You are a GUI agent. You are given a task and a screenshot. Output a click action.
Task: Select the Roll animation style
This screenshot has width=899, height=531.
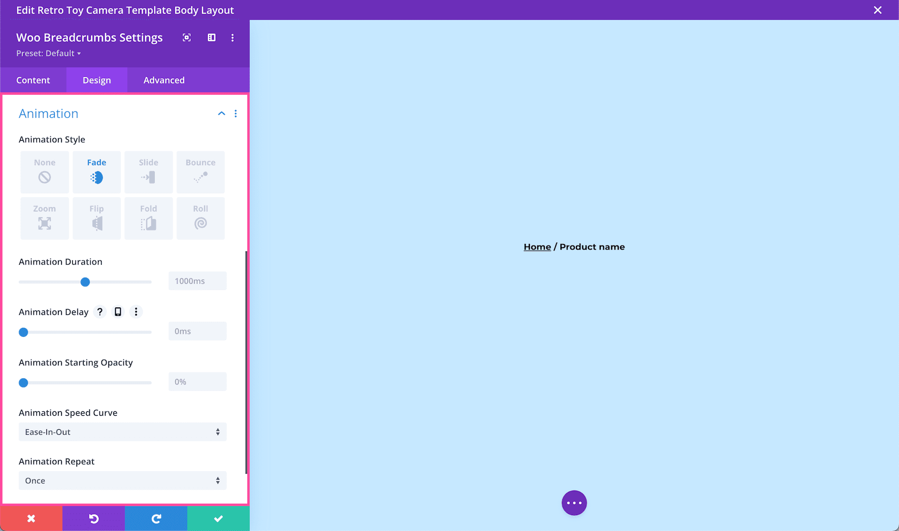pyautogui.click(x=200, y=218)
